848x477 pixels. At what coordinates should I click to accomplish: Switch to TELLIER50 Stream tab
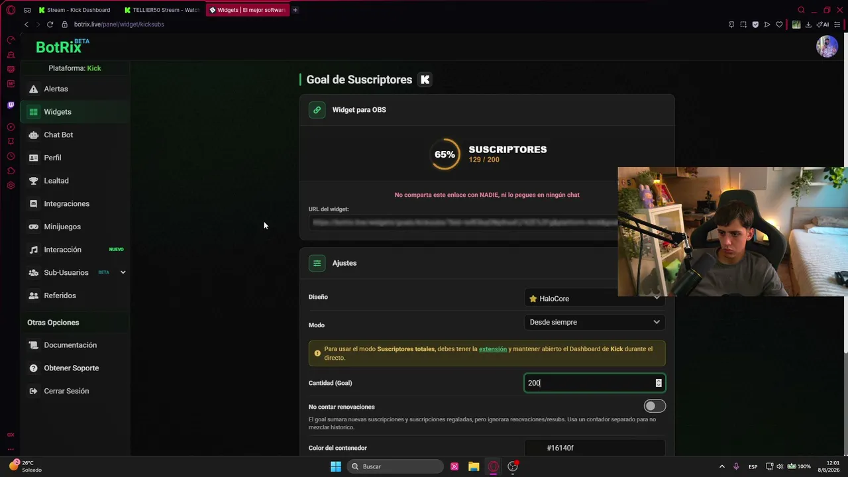pyautogui.click(x=162, y=10)
